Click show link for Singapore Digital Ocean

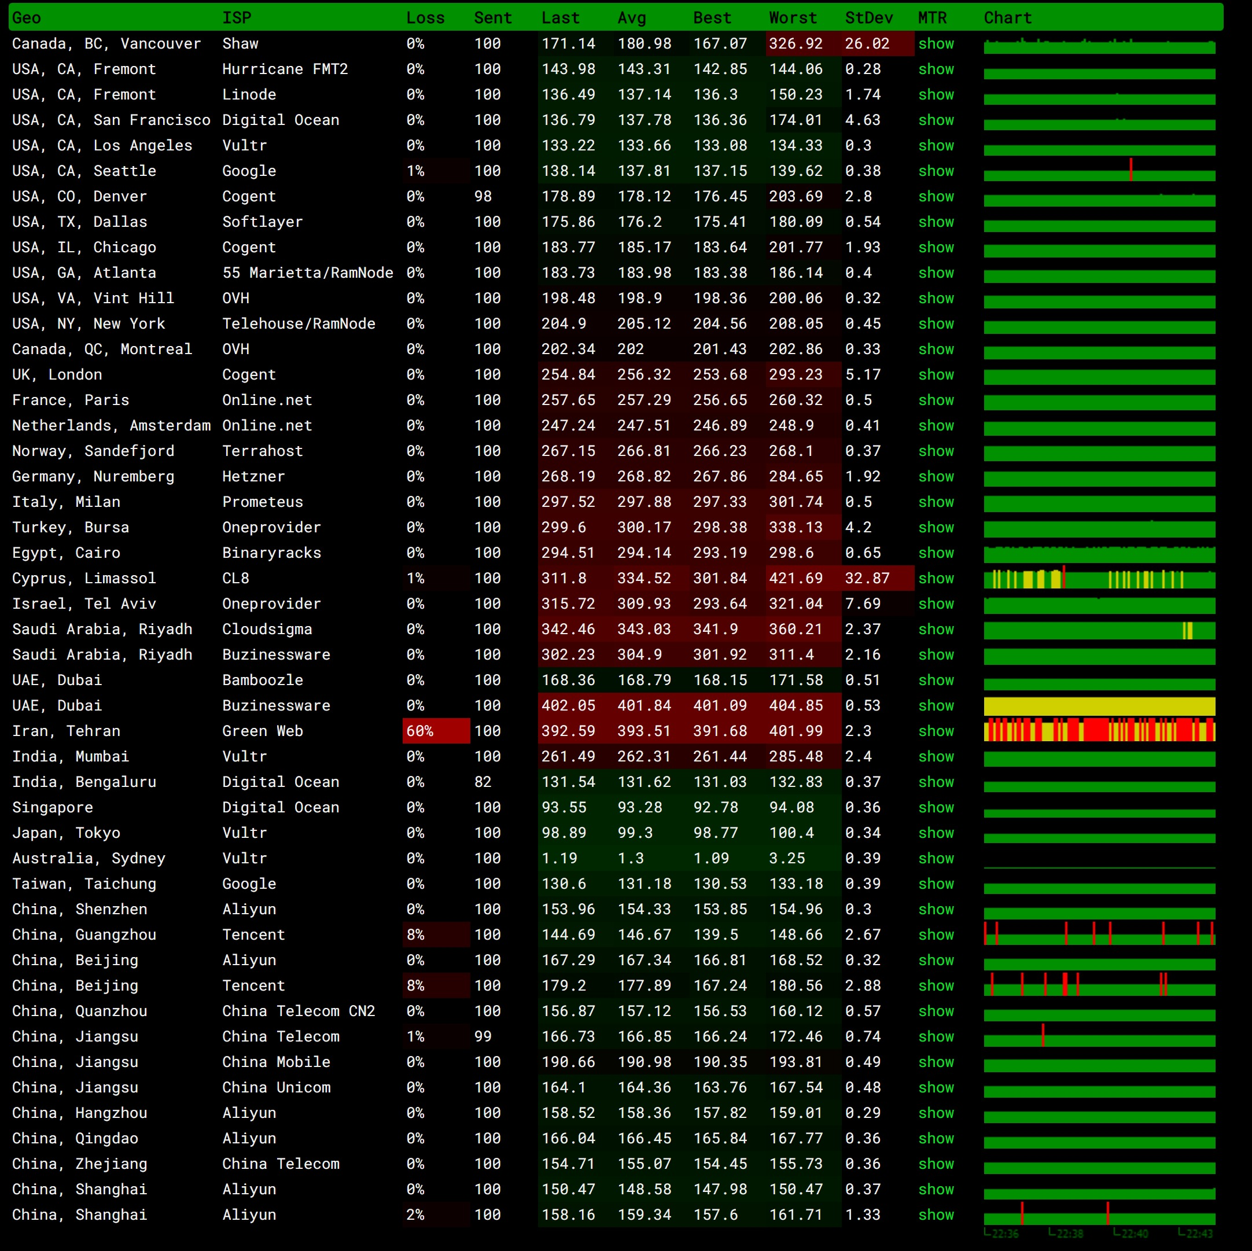pos(936,808)
